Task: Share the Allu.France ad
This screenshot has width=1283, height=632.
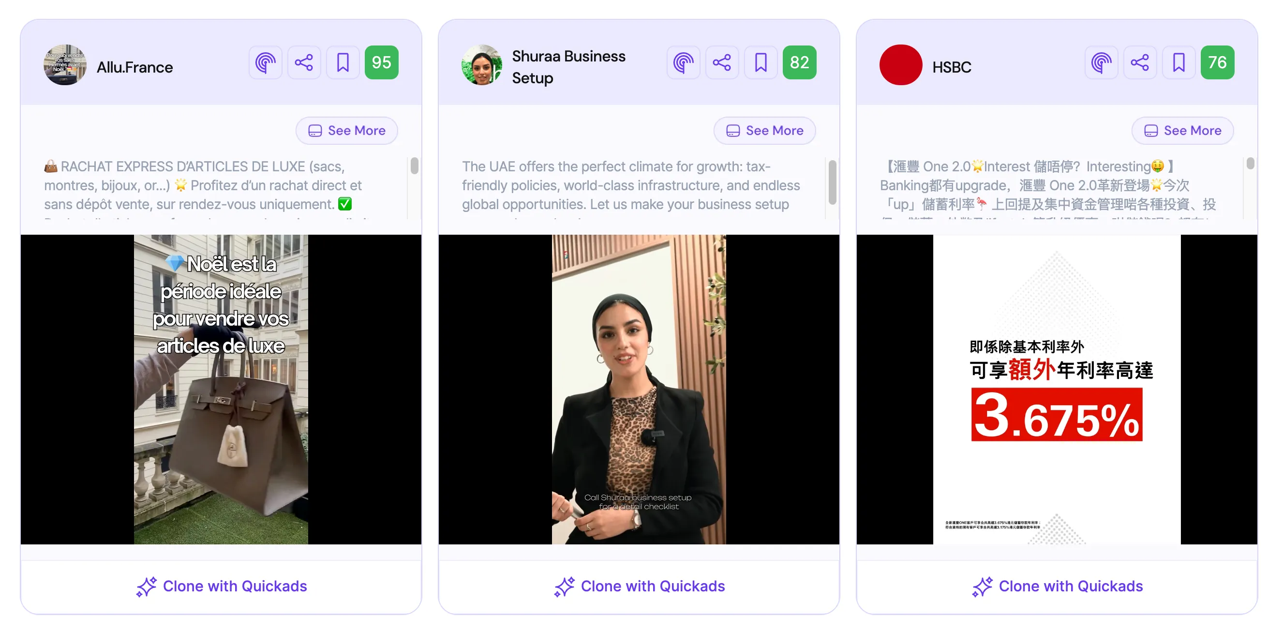Action: [x=304, y=63]
